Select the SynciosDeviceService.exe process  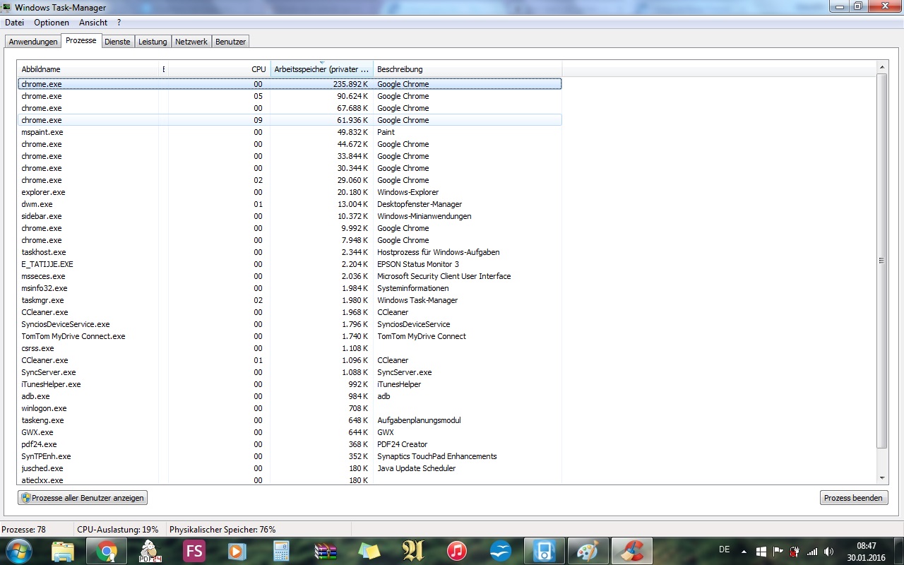pyautogui.click(x=290, y=324)
